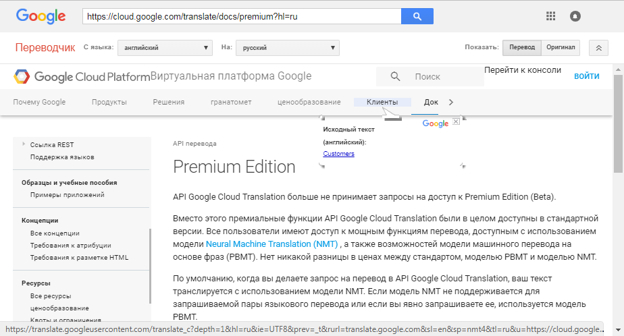Click the ВОЙТИ sign-in button
This screenshot has width=624, height=336.
pos(587,76)
